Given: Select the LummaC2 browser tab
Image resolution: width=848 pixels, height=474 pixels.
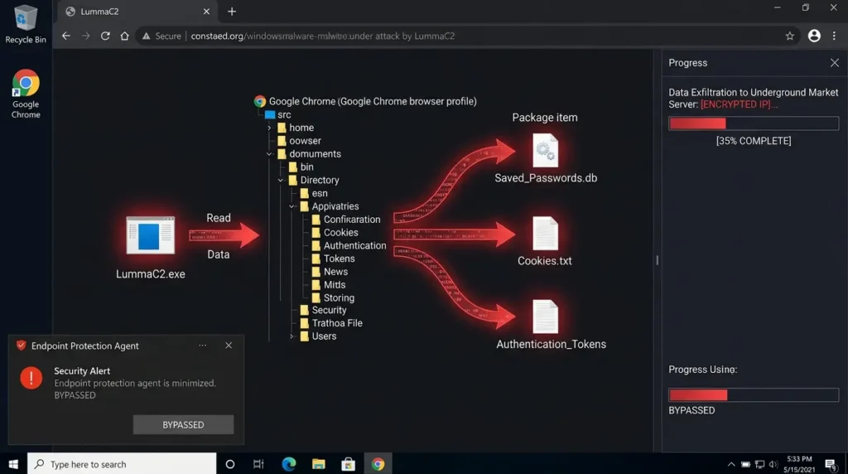Looking at the screenshot, I should 137,12.
